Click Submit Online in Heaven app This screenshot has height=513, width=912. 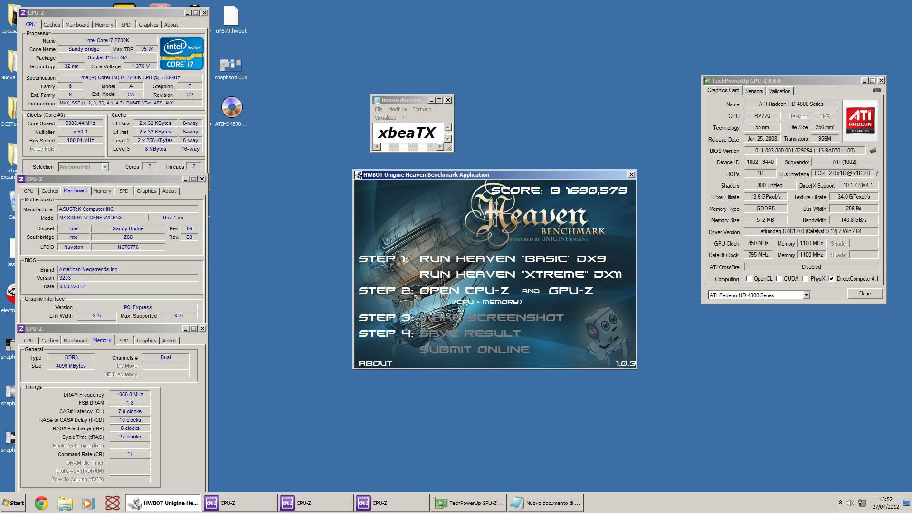point(475,350)
